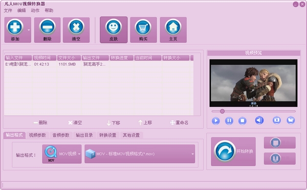Click the 购买 (Buy) shopping cart icon
The width and height of the screenshot is (307, 190).
point(143,27)
